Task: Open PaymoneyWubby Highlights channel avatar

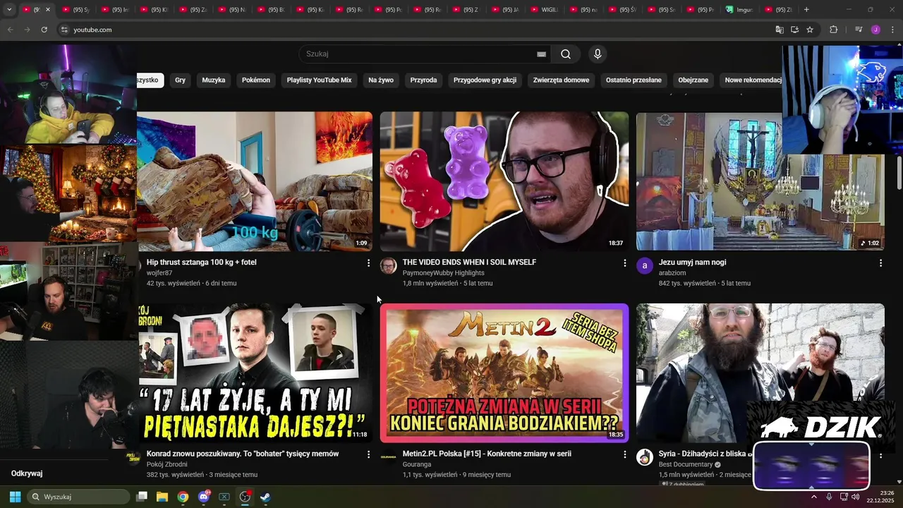Action: [388, 265]
